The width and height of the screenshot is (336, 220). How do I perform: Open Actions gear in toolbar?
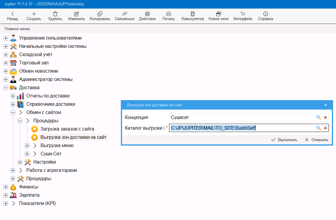147,14
